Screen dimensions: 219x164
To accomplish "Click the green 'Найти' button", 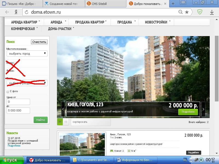I will [41, 120].
